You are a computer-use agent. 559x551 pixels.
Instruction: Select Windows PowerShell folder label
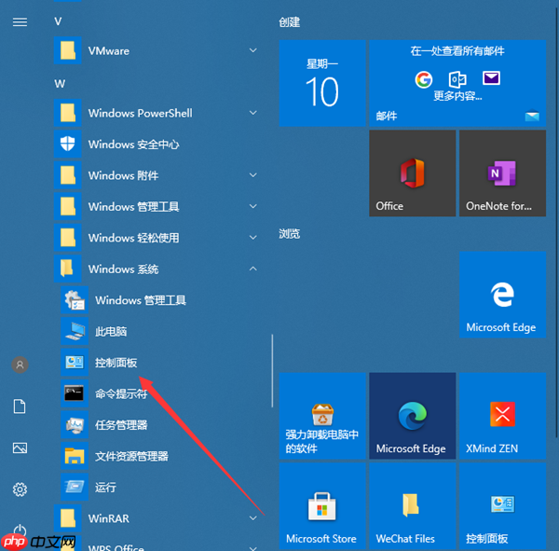(x=141, y=113)
